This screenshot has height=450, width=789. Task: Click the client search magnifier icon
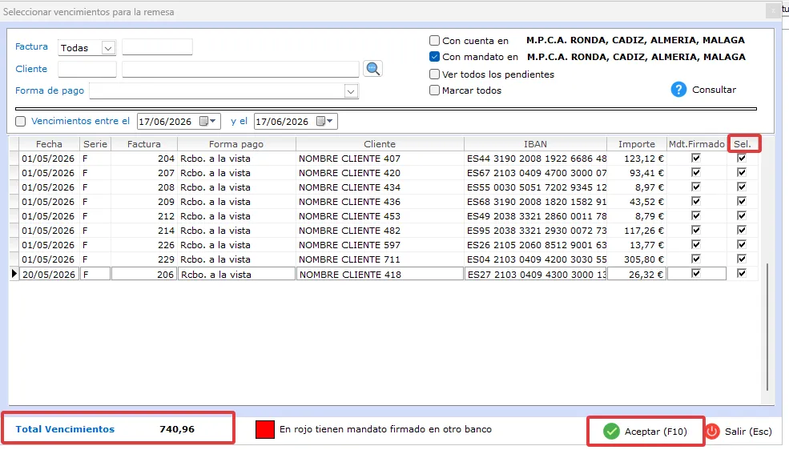point(372,68)
